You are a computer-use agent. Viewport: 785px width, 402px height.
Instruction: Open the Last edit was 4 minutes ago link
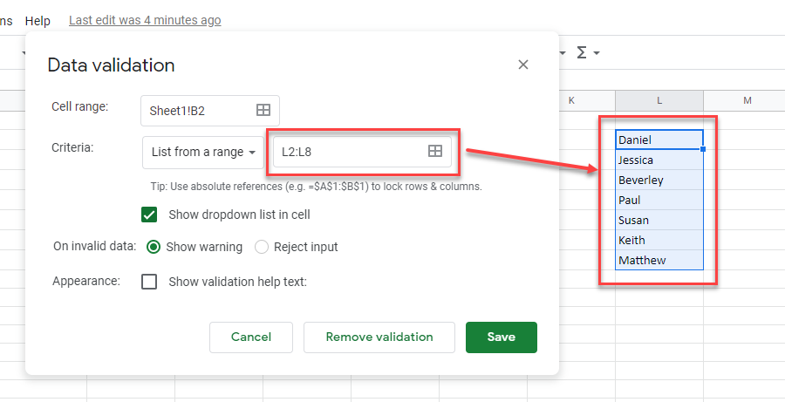pos(145,20)
